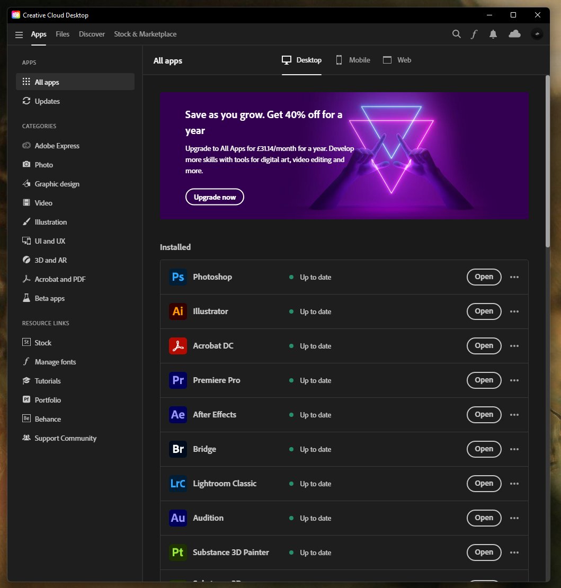Image resolution: width=561 pixels, height=588 pixels.
Task: Open After Effects
Action: coord(484,415)
